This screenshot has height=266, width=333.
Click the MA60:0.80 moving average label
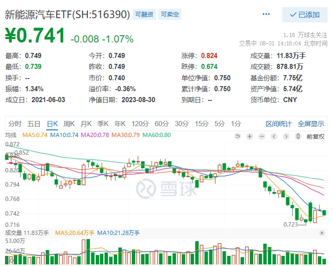[x=157, y=135]
